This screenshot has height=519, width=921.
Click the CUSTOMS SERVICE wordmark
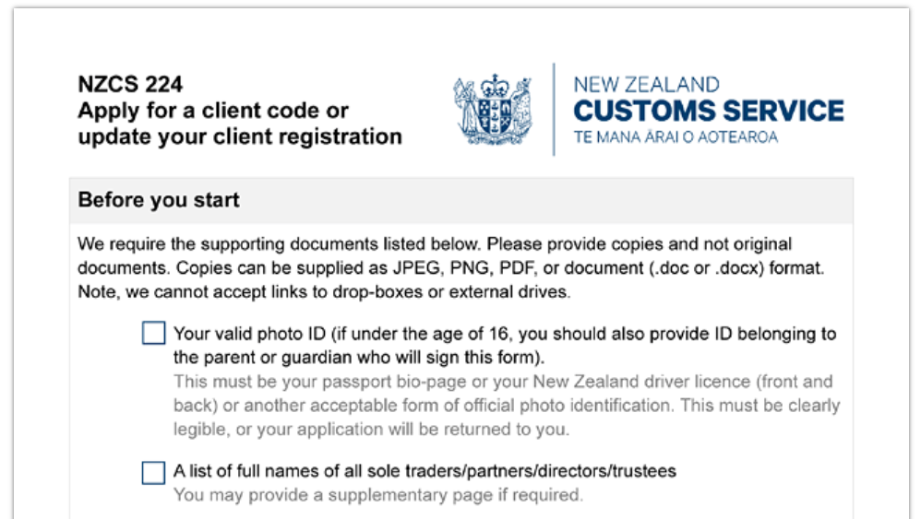(x=709, y=112)
